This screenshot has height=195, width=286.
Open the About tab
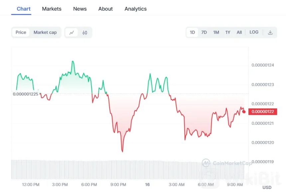click(105, 9)
